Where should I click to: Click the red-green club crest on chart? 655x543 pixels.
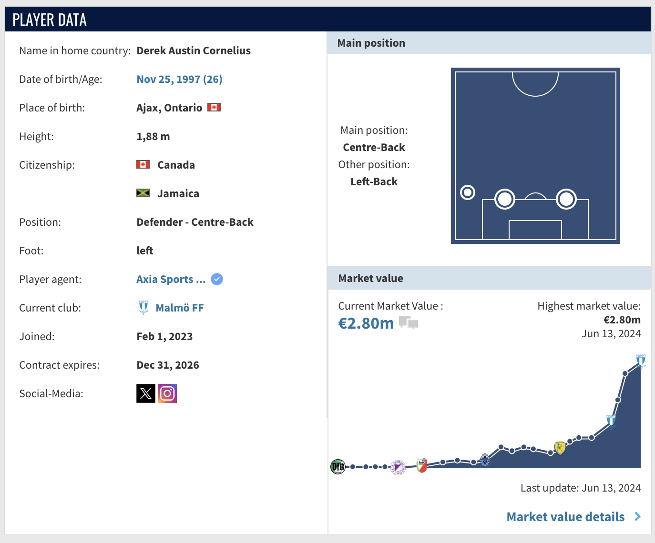coord(421,465)
